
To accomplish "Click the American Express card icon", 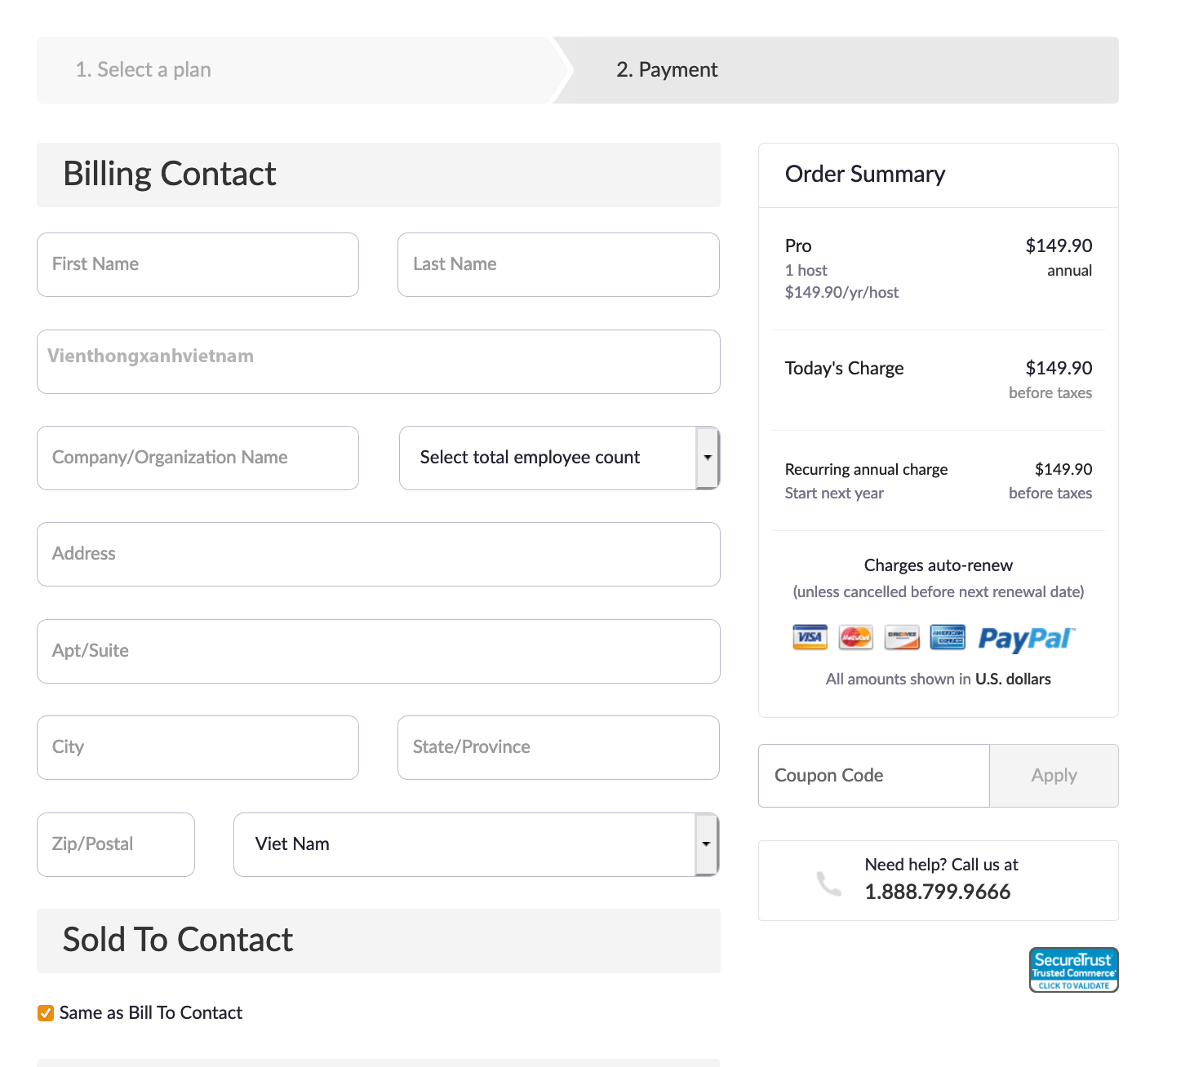I will pyautogui.click(x=948, y=637).
